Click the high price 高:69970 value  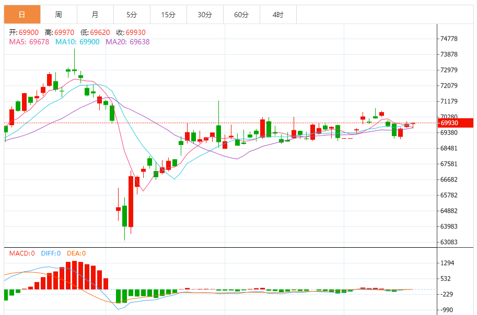[x=60, y=32]
